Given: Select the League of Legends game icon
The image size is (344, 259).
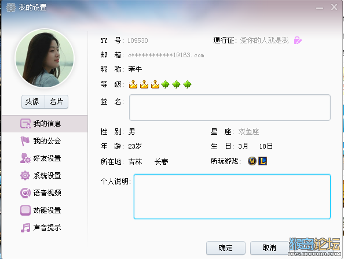Looking at the screenshot, I should coord(262,161).
